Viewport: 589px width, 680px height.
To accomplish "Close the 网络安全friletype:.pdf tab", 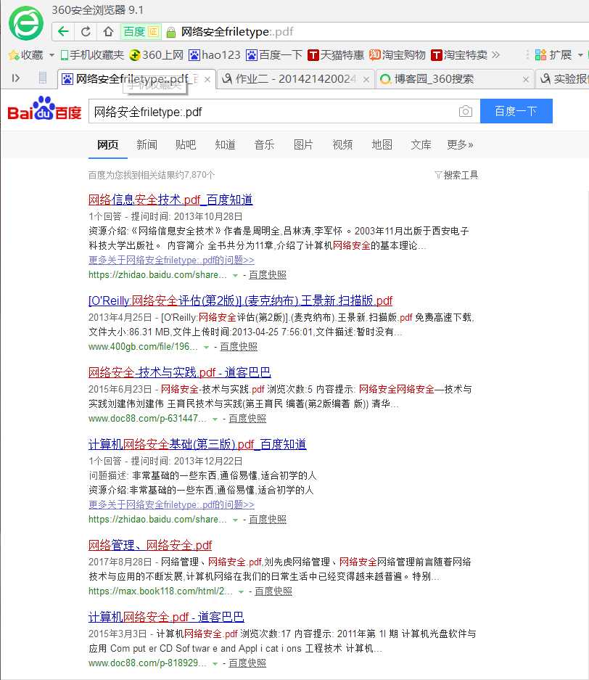I will tap(207, 79).
